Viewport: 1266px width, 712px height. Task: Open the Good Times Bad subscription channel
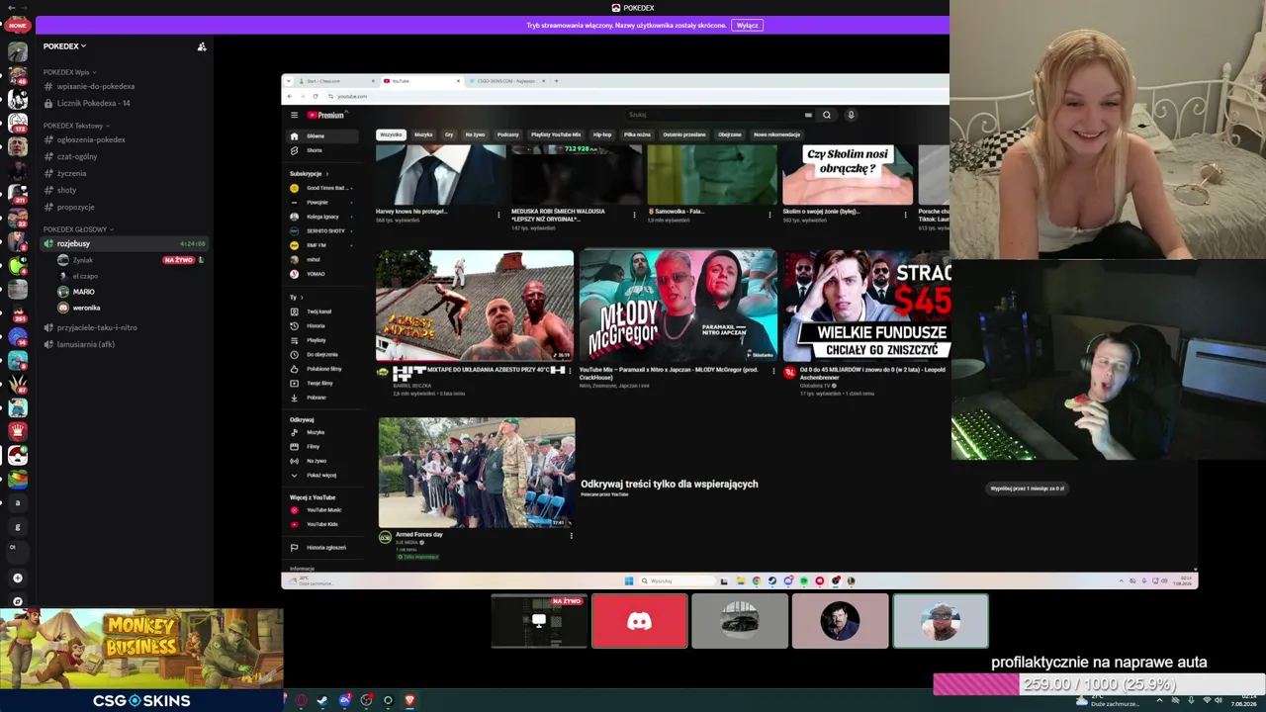322,188
